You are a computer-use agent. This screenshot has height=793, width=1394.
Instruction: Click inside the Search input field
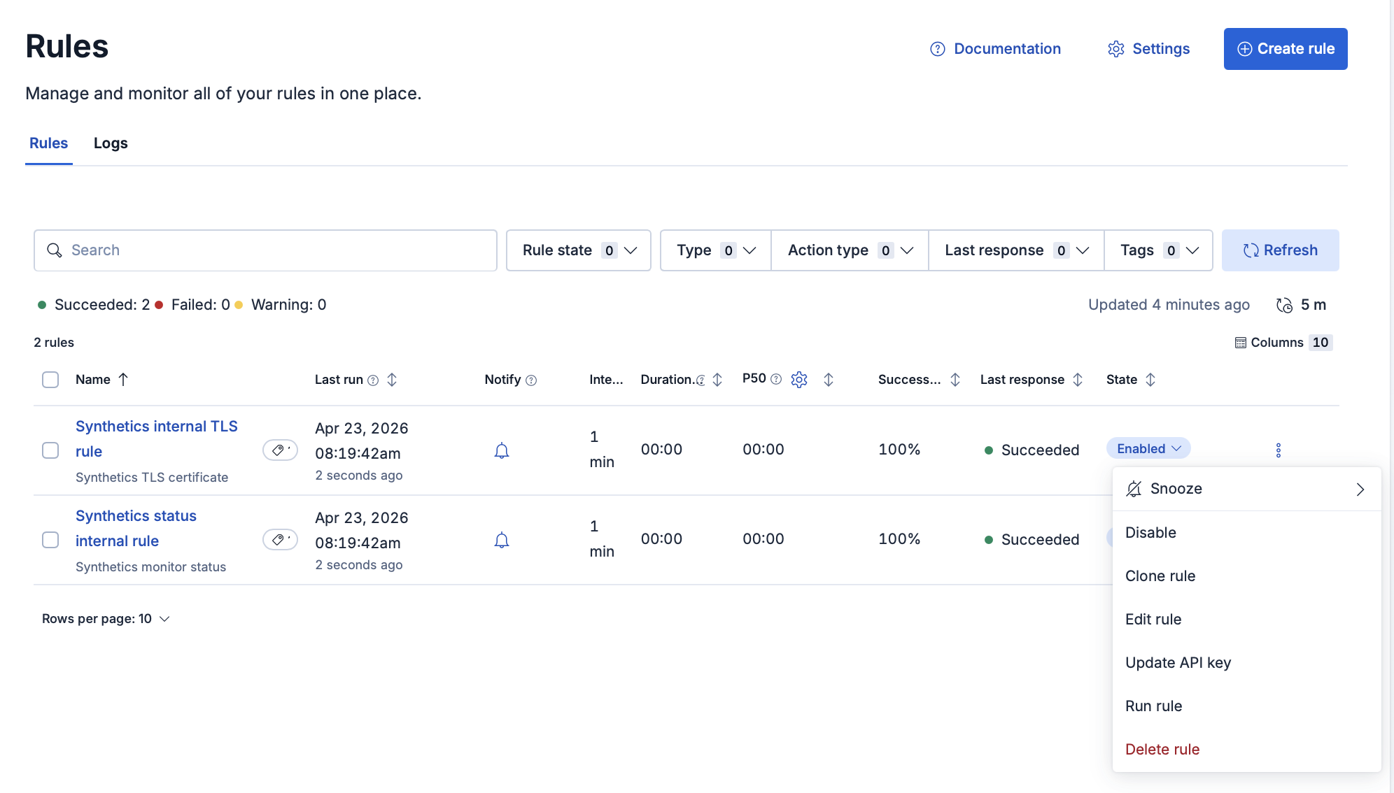pyautogui.click(x=265, y=250)
